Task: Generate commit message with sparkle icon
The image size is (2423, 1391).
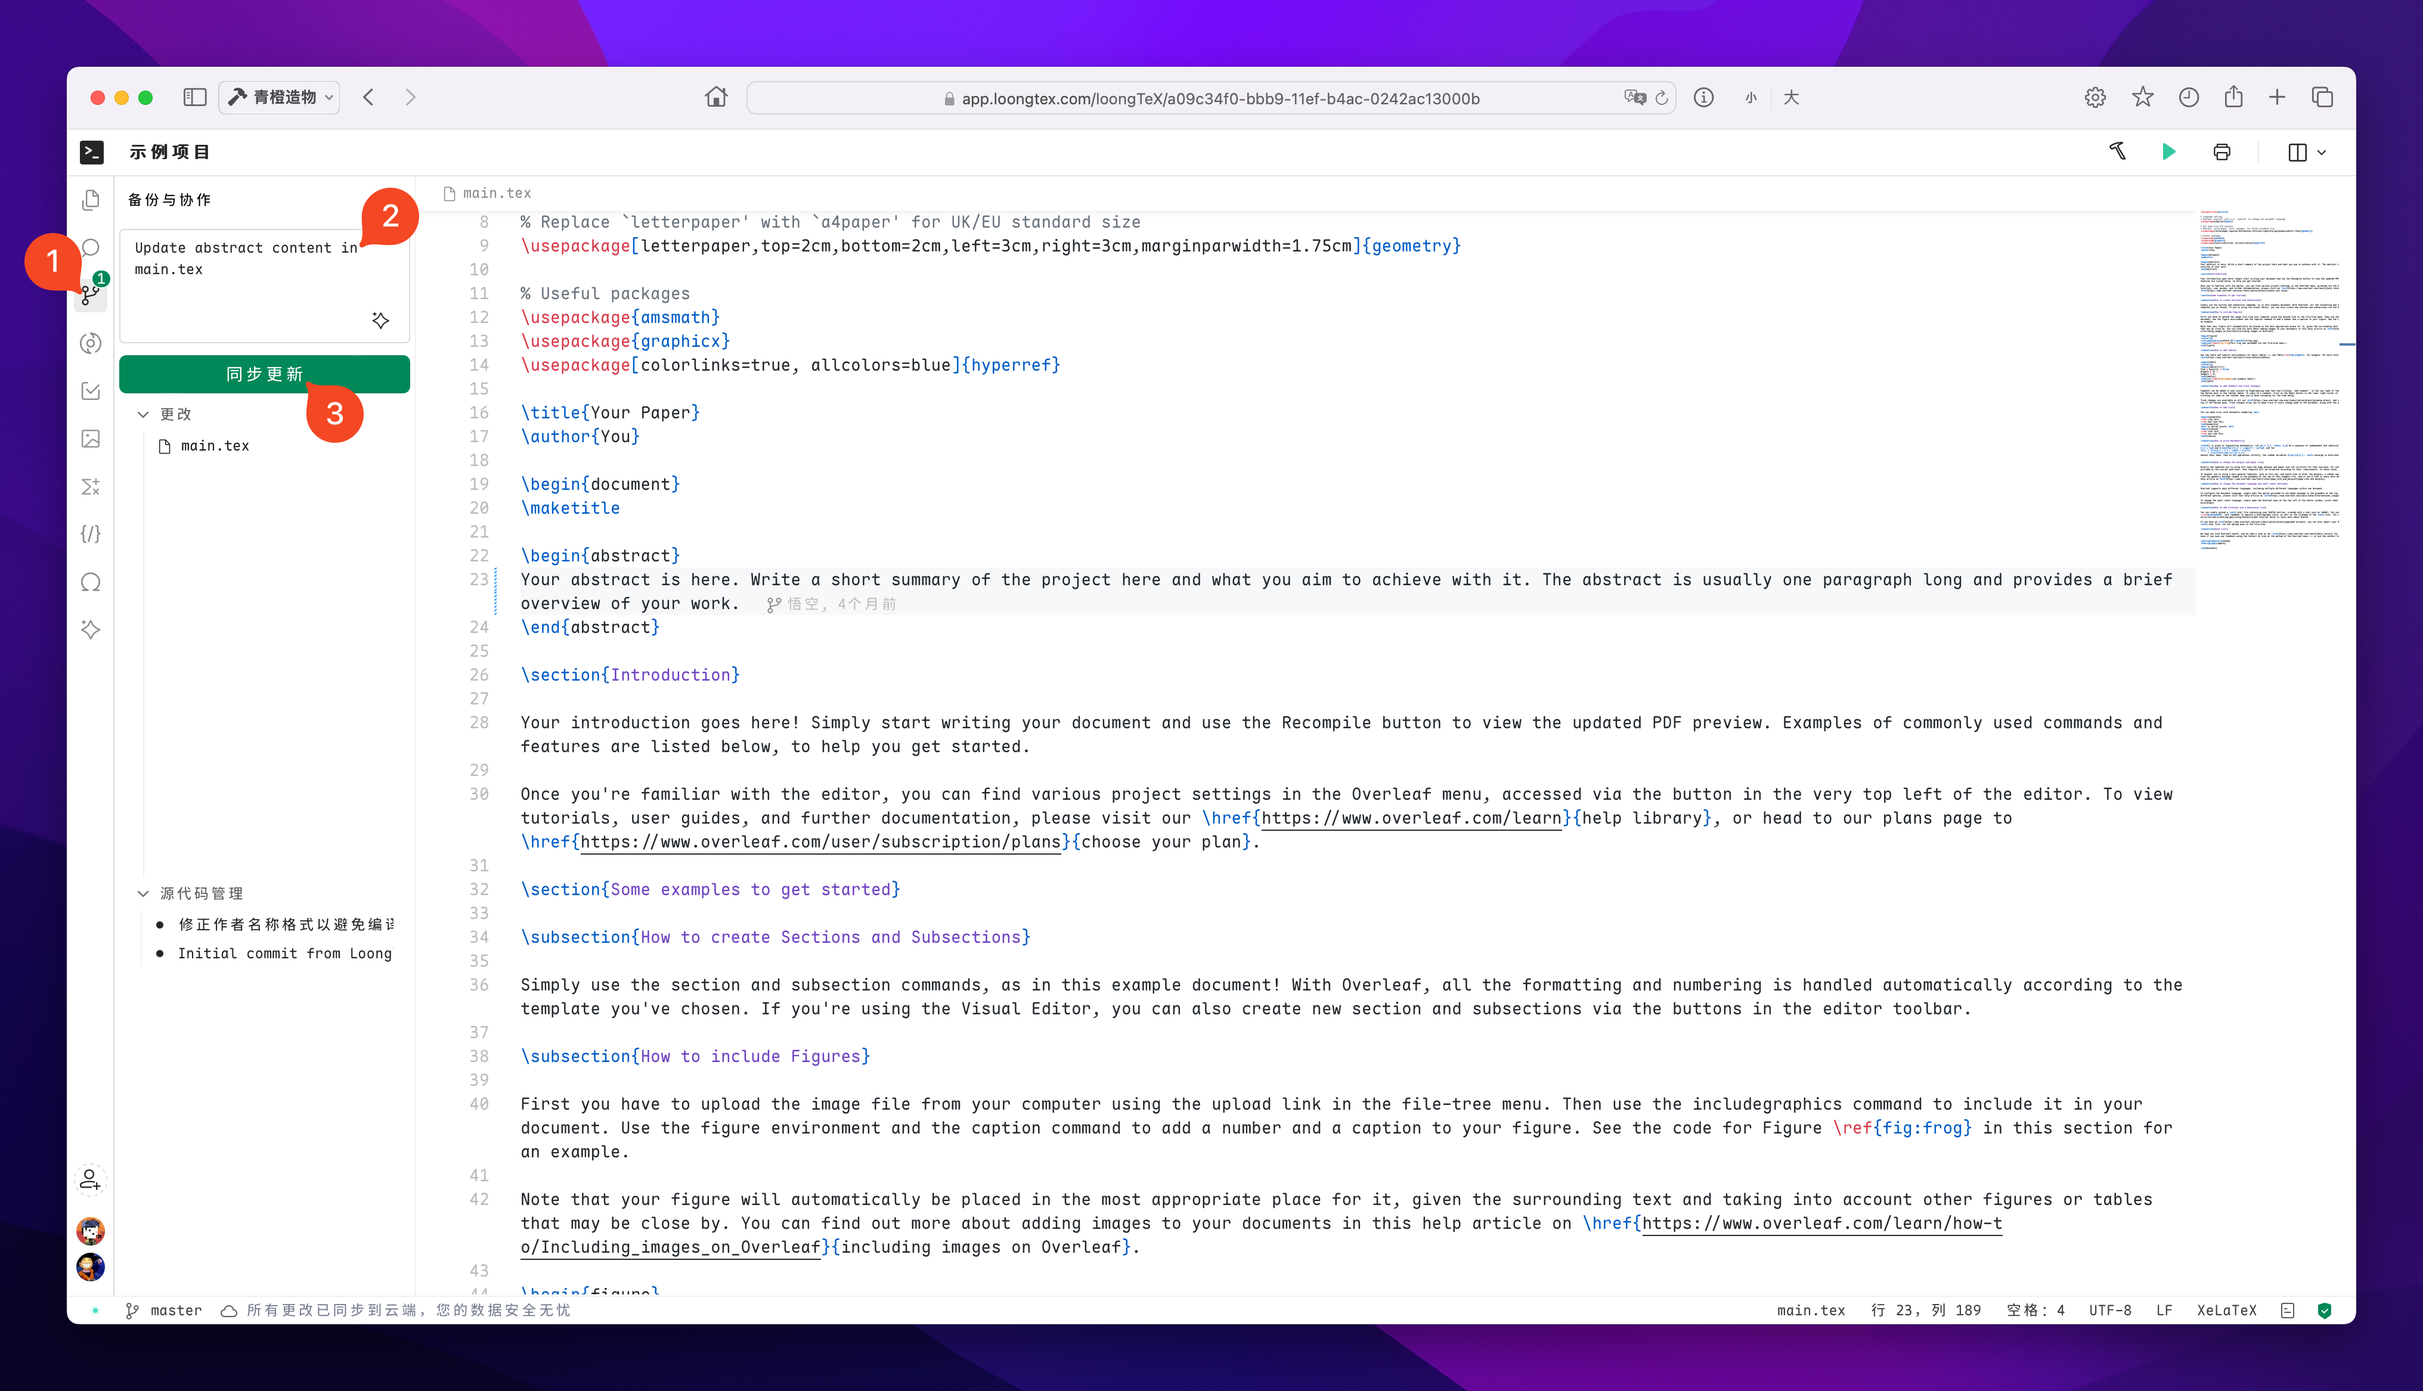Action: point(380,320)
